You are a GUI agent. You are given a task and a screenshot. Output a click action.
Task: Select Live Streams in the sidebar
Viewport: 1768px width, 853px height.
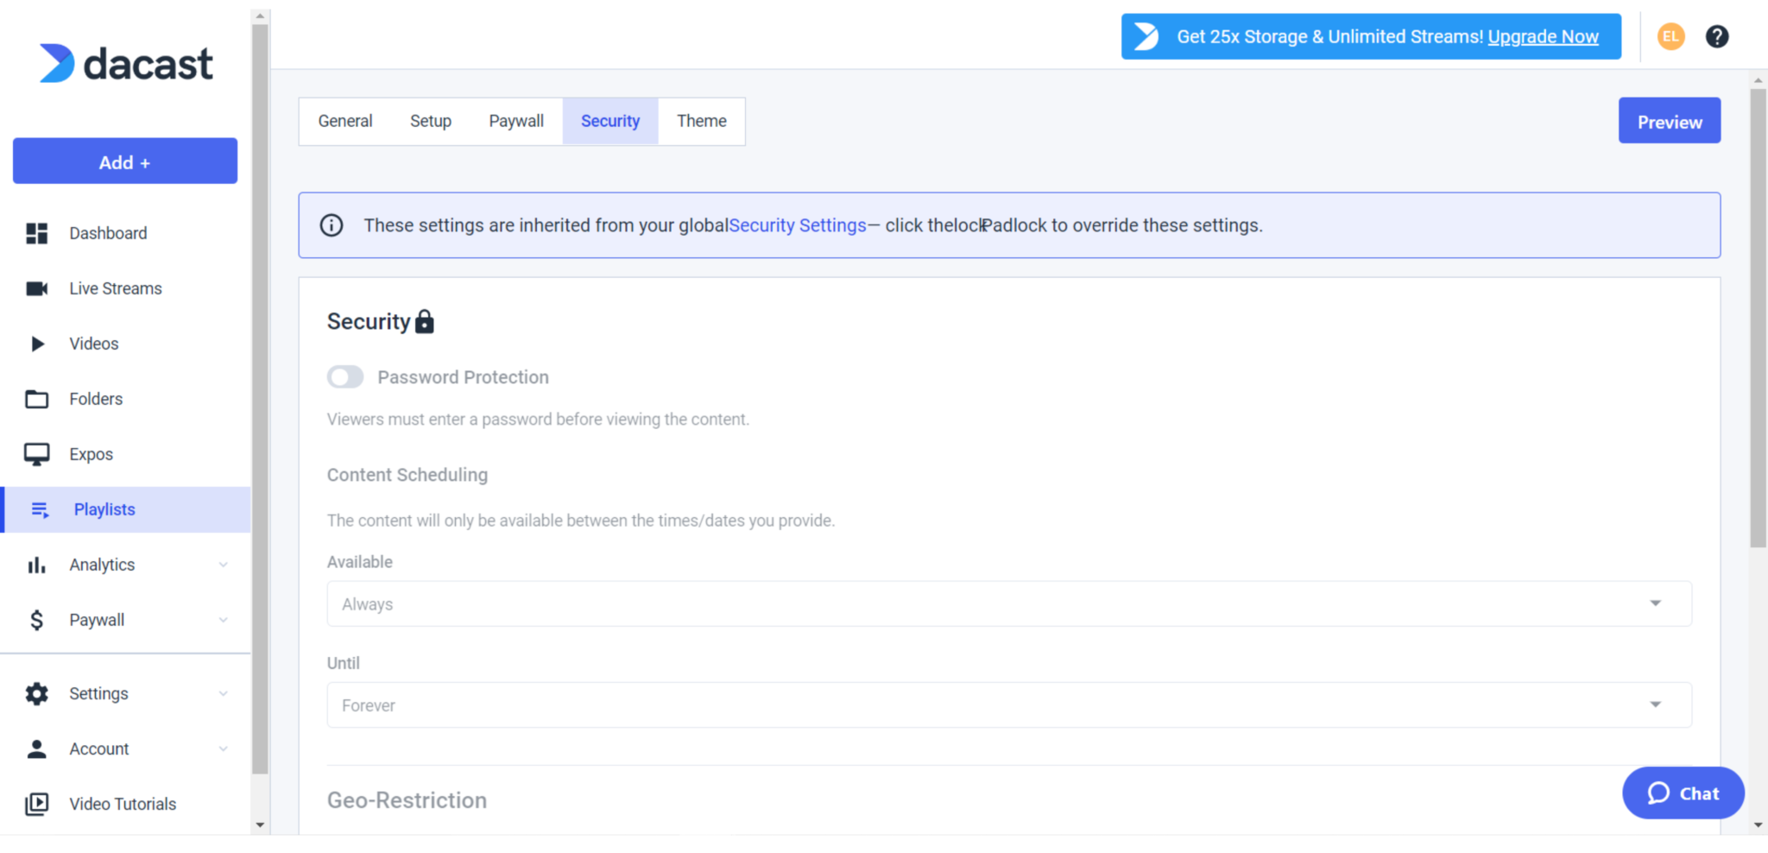(115, 287)
